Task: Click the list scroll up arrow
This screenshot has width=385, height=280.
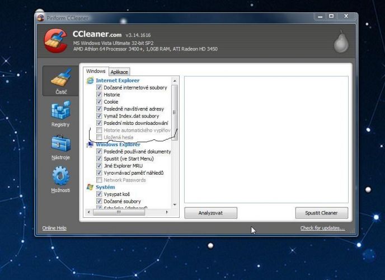Action: [x=175, y=81]
